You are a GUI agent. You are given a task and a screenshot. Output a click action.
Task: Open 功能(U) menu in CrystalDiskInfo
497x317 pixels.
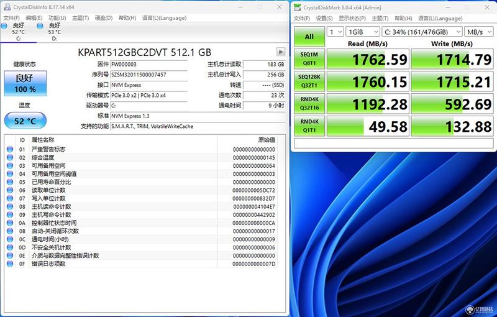[x=57, y=18]
